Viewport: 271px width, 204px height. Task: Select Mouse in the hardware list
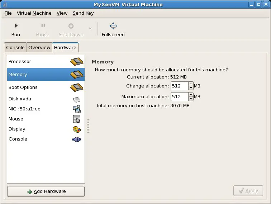click(46, 119)
